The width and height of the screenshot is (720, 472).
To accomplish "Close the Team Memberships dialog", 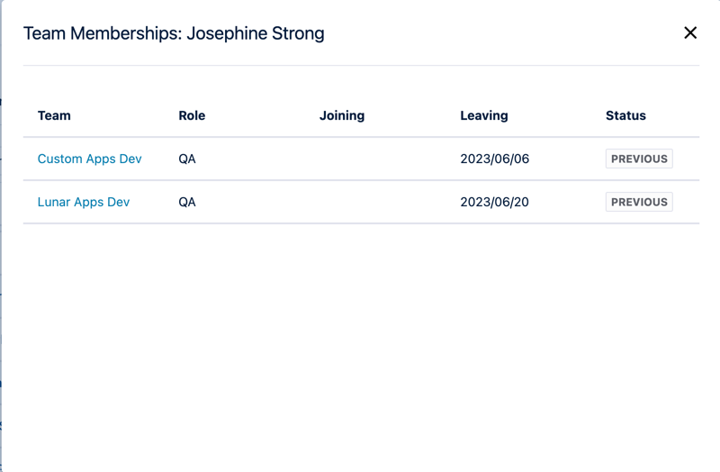I will pyautogui.click(x=690, y=33).
